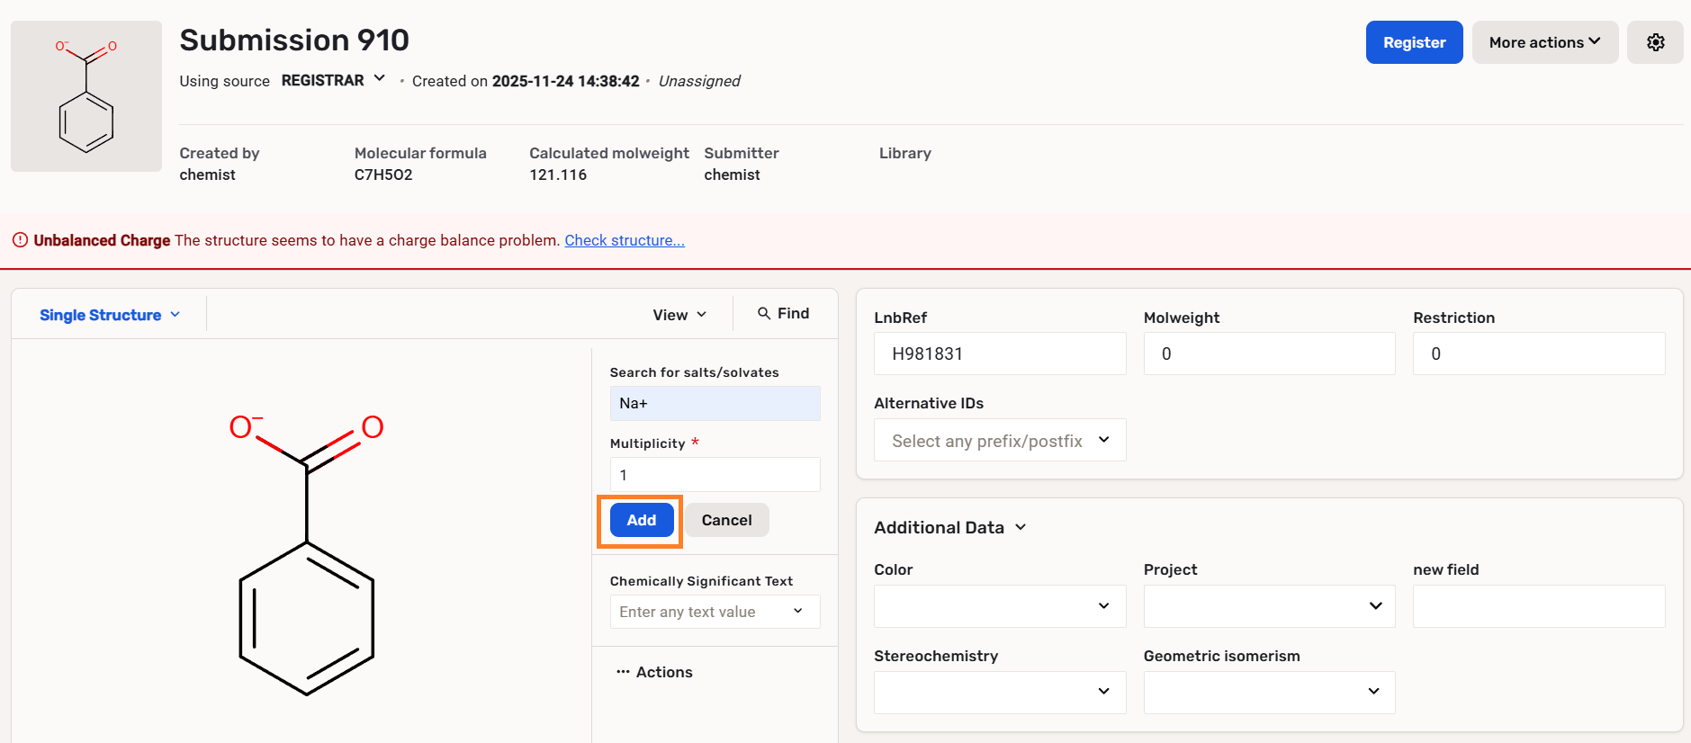Click the salts/solvates search field

click(715, 403)
